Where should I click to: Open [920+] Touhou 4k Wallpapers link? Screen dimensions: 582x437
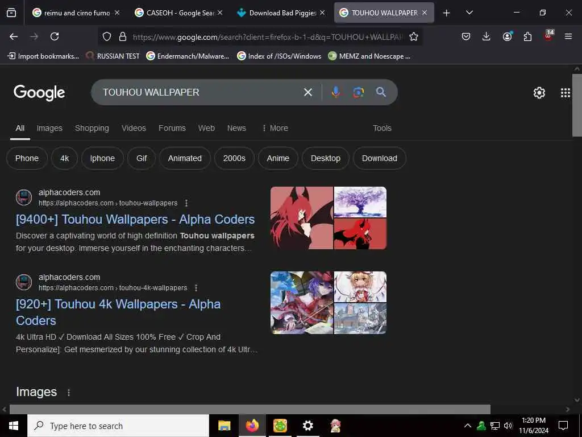(x=118, y=312)
